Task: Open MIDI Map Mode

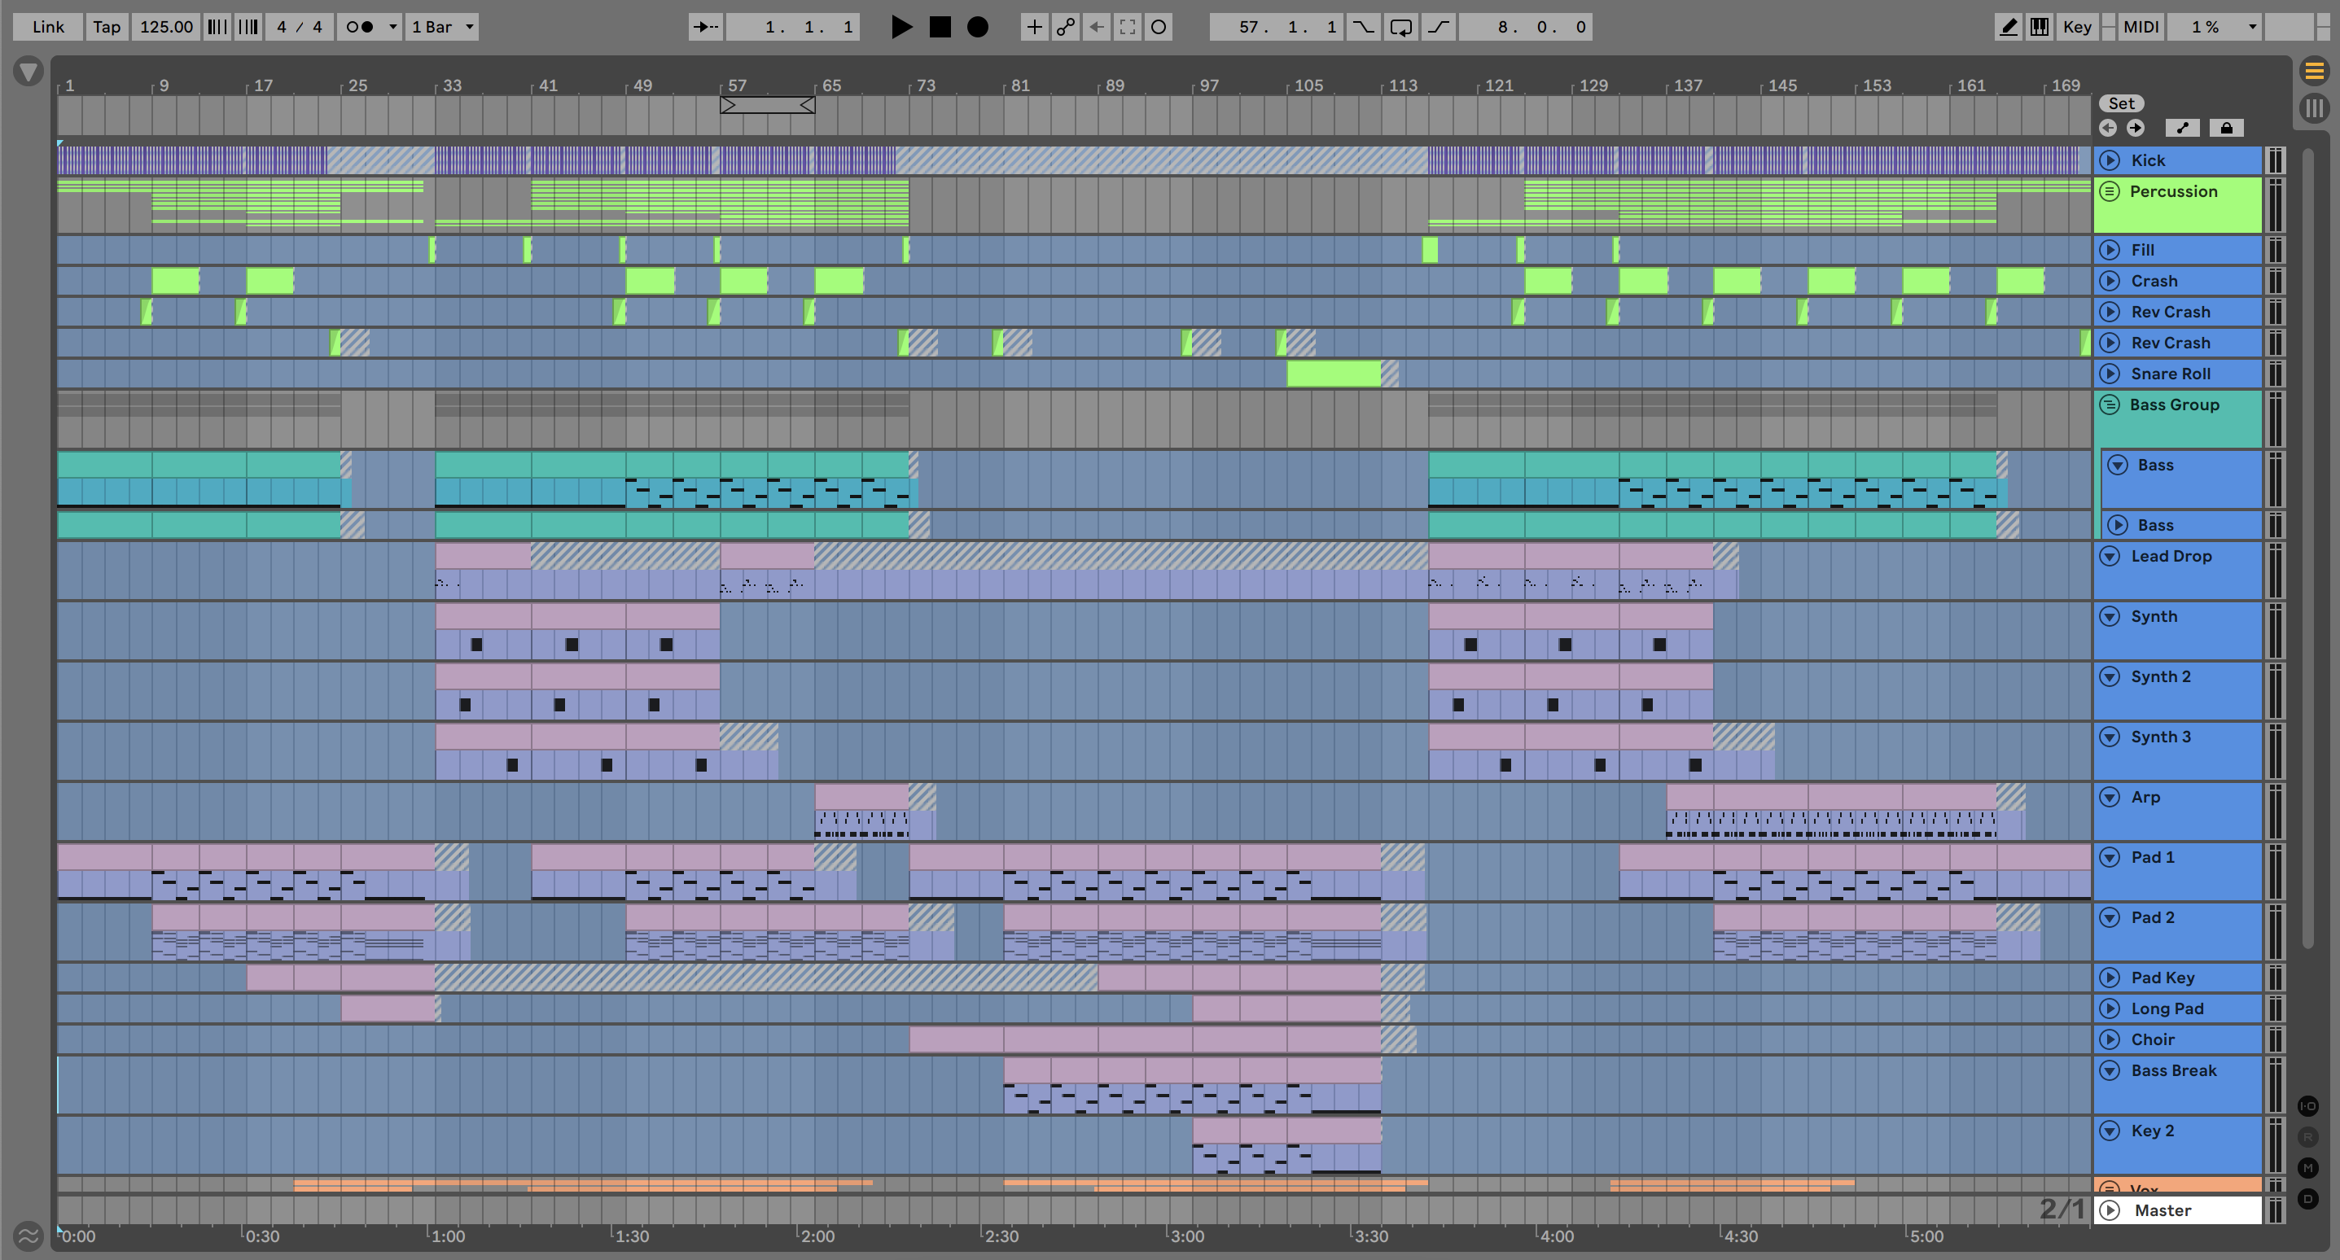Action: pyautogui.click(x=2141, y=27)
